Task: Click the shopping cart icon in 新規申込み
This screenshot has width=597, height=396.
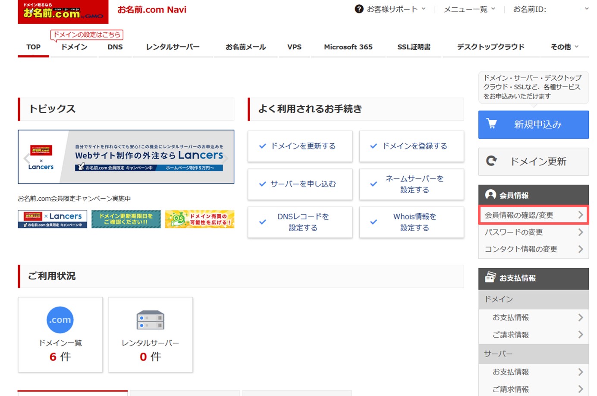Action: click(x=491, y=124)
